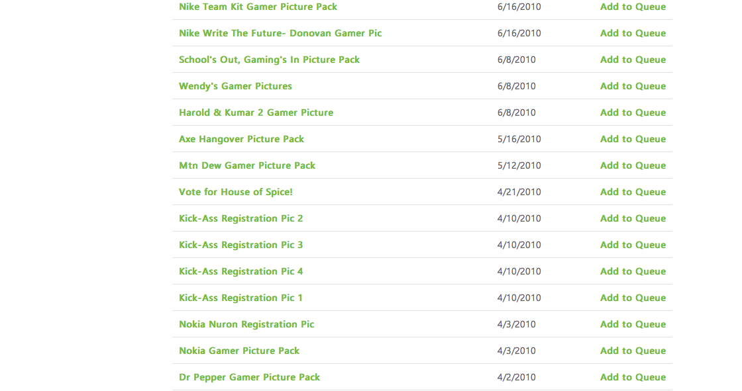Open School's Out, Gaming's In Picture Pack
The width and height of the screenshot is (742, 391).
coord(269,60)
